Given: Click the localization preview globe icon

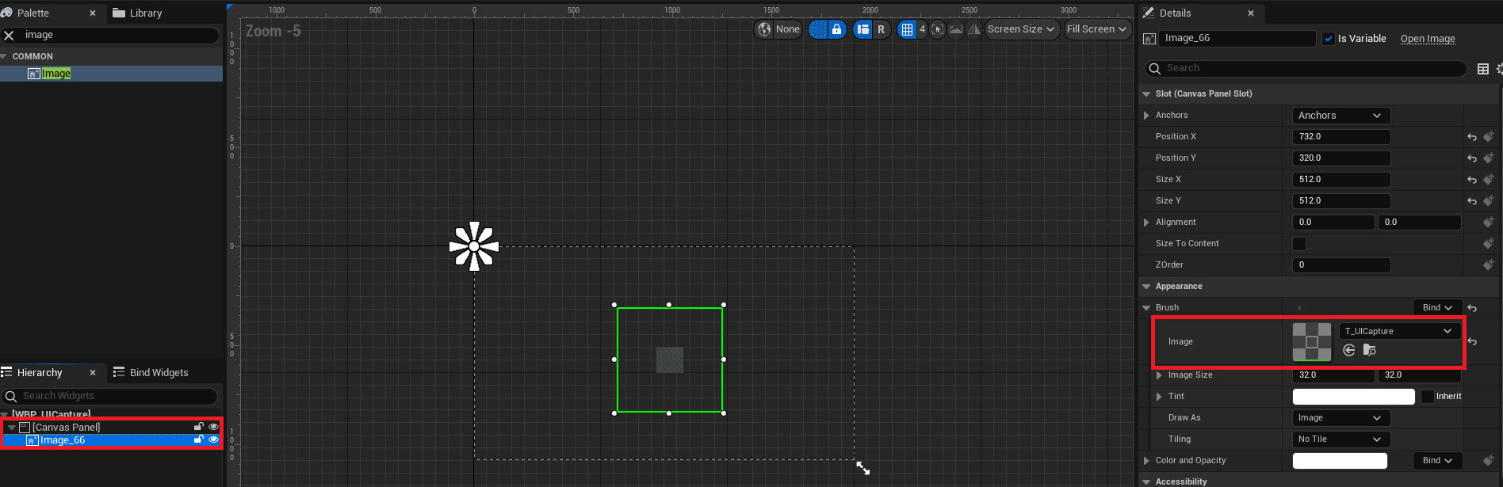Looking at the screenshot, I should (x=764, y=29).
